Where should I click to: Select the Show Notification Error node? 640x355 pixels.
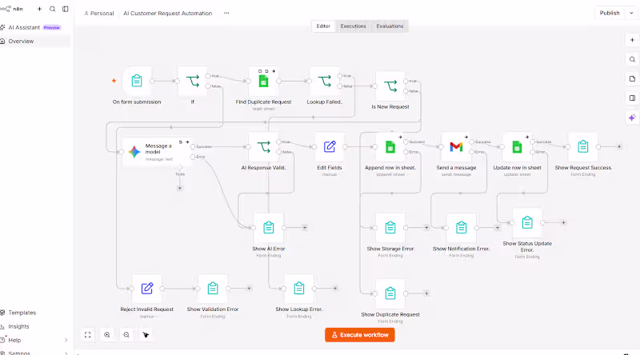click(x=462, y=227)
